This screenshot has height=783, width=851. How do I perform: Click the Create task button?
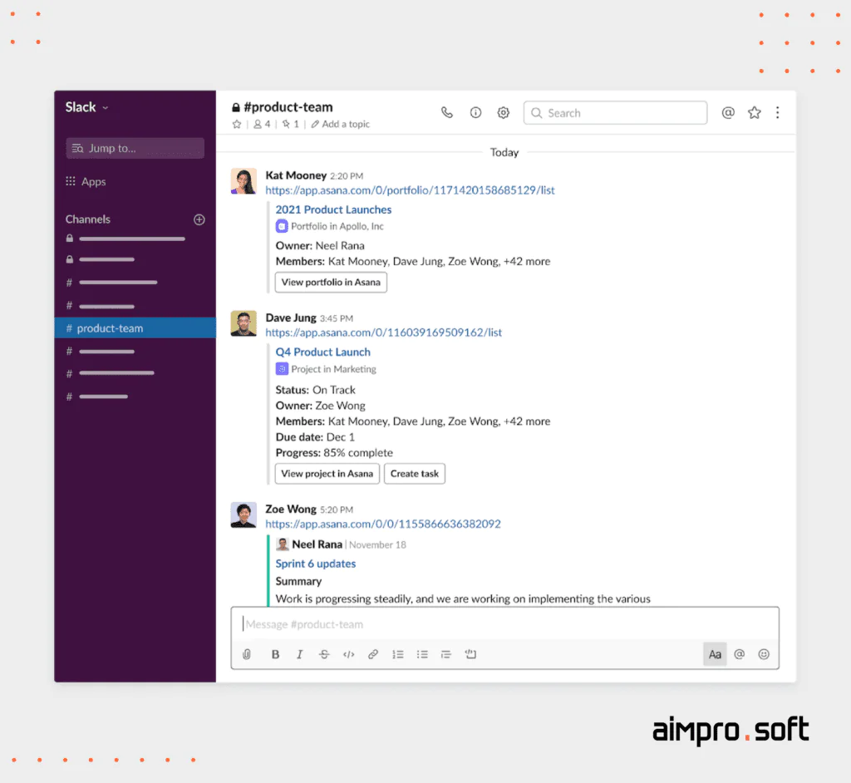coord(414,474)
